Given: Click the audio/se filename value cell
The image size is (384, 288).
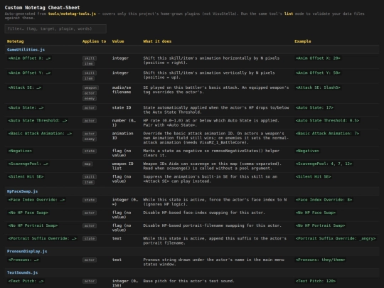Looking at the screenshot, I should [122, 90].
